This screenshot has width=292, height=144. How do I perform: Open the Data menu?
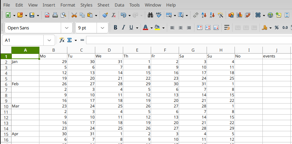pos(119,5)
